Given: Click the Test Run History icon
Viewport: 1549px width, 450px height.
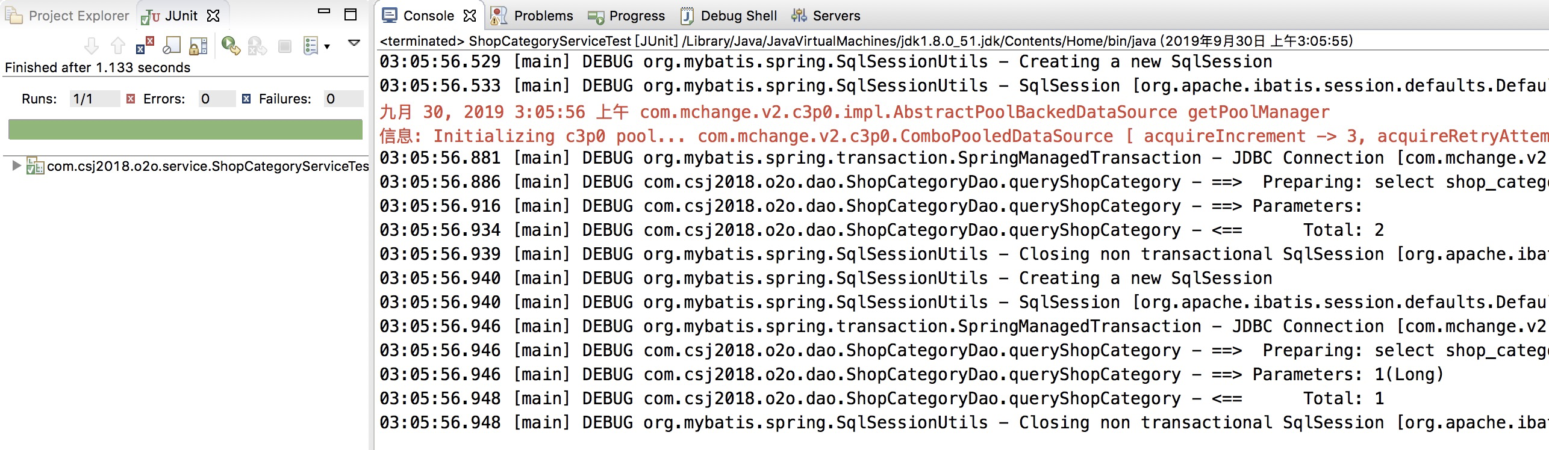Looking at the screenshot, I should [311, 46].
